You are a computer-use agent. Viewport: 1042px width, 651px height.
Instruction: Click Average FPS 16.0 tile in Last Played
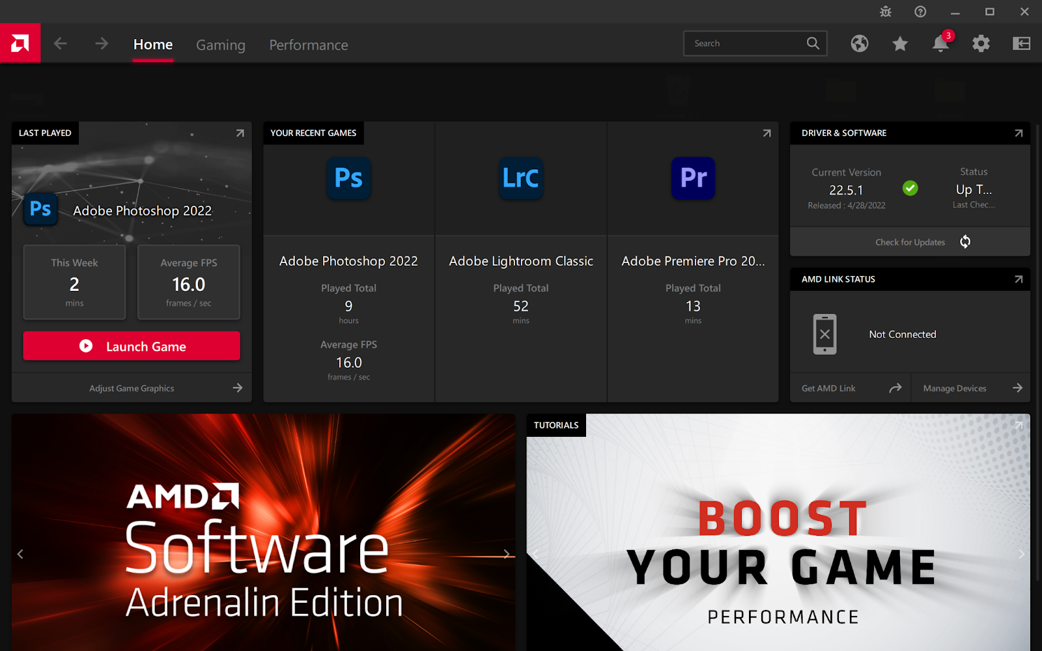[189, 282]
